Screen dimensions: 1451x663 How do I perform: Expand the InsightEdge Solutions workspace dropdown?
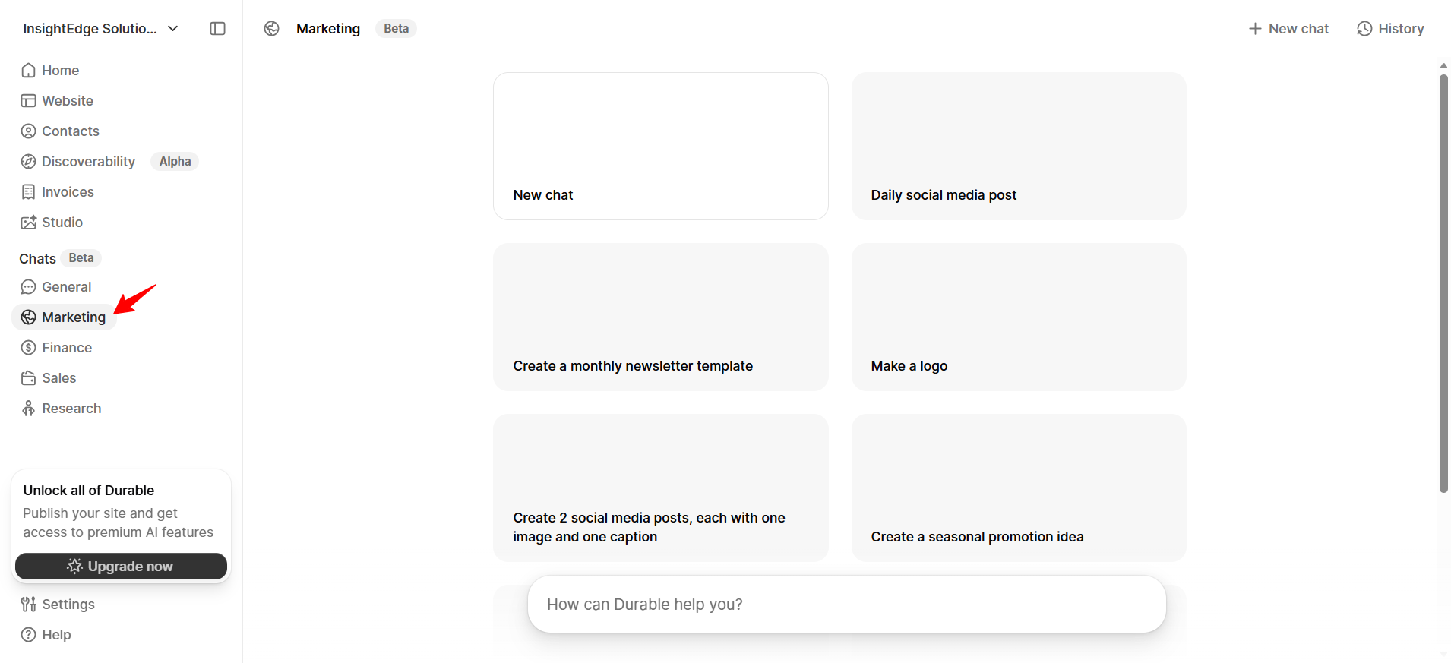tap(100, 29)
